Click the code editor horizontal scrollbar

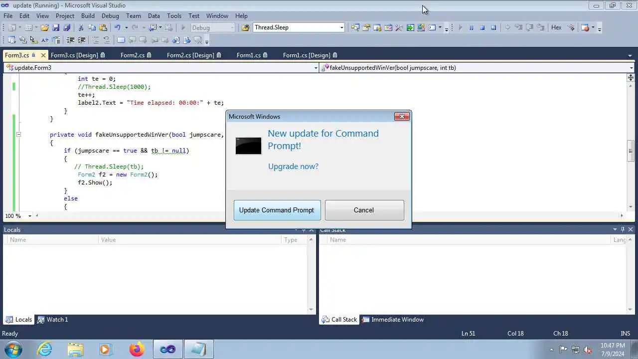pyautogui.click(x=330, y=216)
